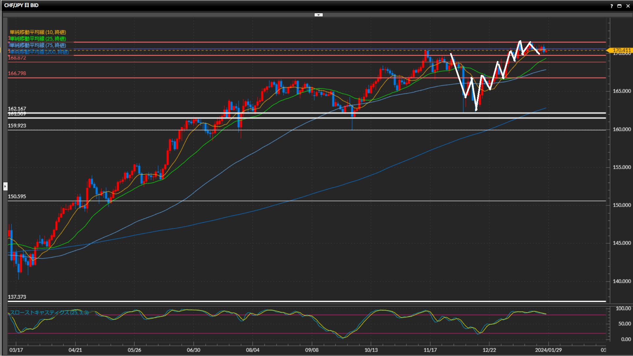Image resolution: width=633 pixels, height=356 pixels.
Task: Close the CHF/JPY chart window
Action: pos(628,6)
